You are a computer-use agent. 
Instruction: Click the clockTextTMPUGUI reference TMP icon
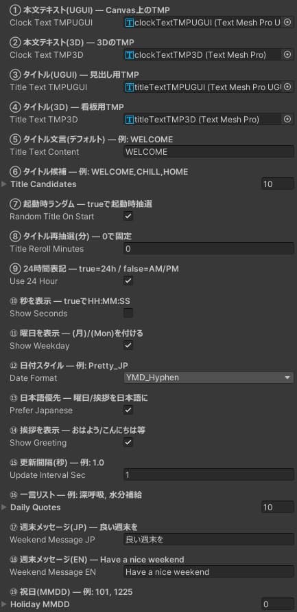coord(129,23)
